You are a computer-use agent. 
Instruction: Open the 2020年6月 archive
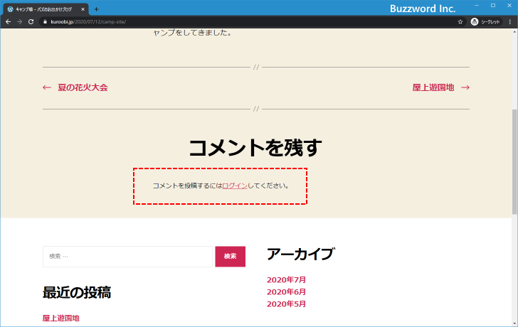pos(286,292)
